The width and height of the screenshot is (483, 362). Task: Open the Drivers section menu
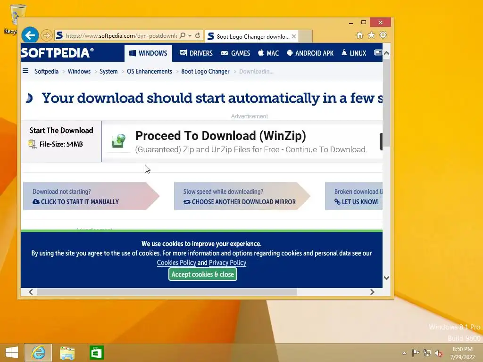(196, 53)
